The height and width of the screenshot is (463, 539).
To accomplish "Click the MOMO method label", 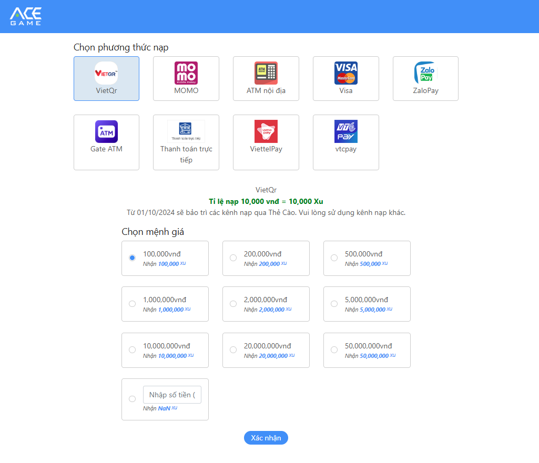I will point(186,91).
